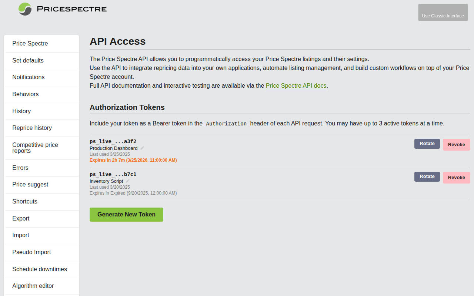Generate a new API token

126,214
